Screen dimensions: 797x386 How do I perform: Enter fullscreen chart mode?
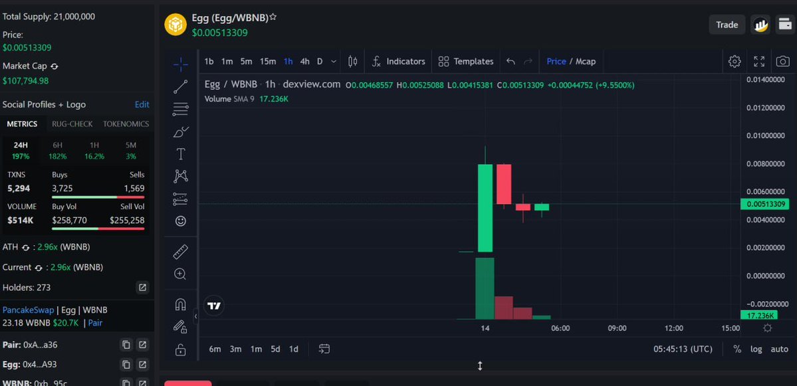pyautogui.click(x=759, y=62)
